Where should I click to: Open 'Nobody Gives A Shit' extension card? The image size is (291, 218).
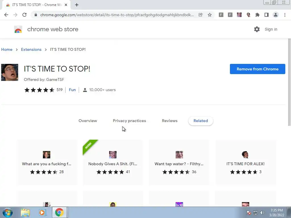[113, 162]
